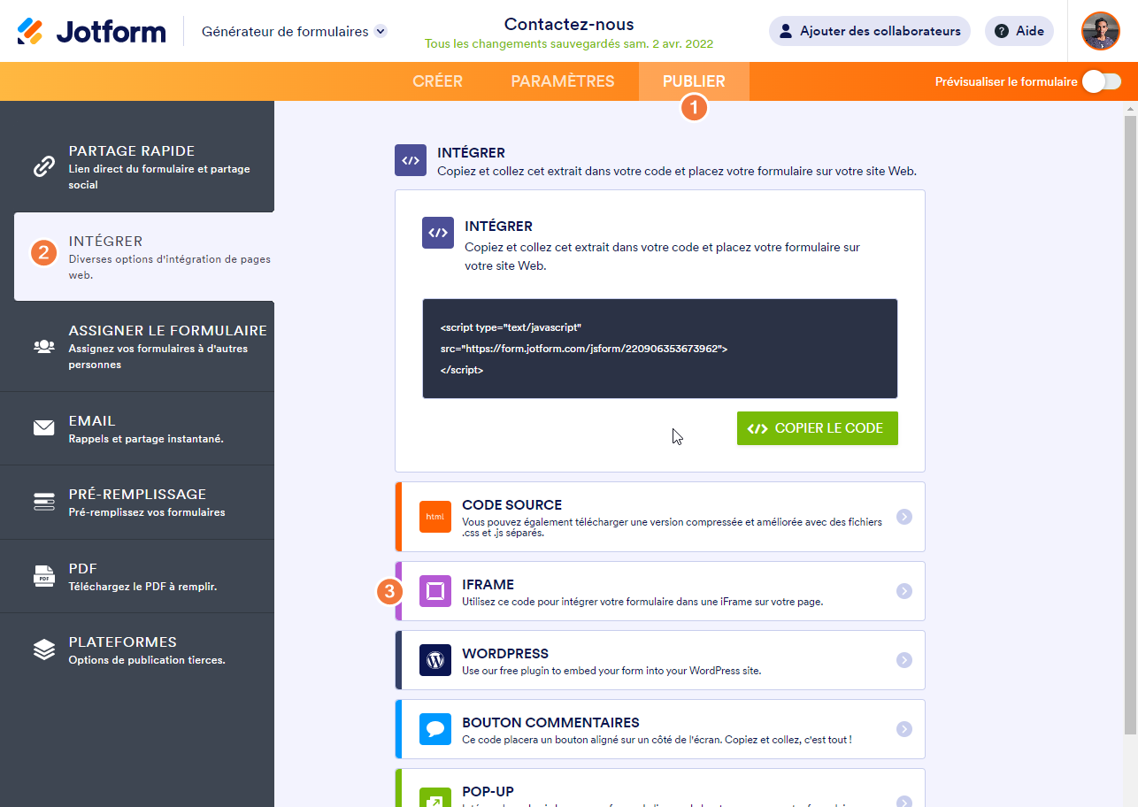Viewport: 1138px width, 807px height.
Task: Open the user avatar menu
Action: click(1101, 31)
